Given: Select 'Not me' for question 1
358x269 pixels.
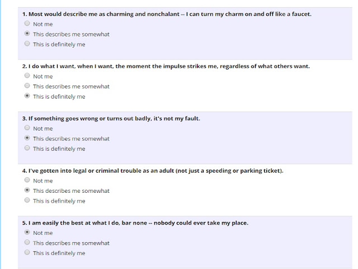Looking at the screenshot, I should [x=27, y=24].
